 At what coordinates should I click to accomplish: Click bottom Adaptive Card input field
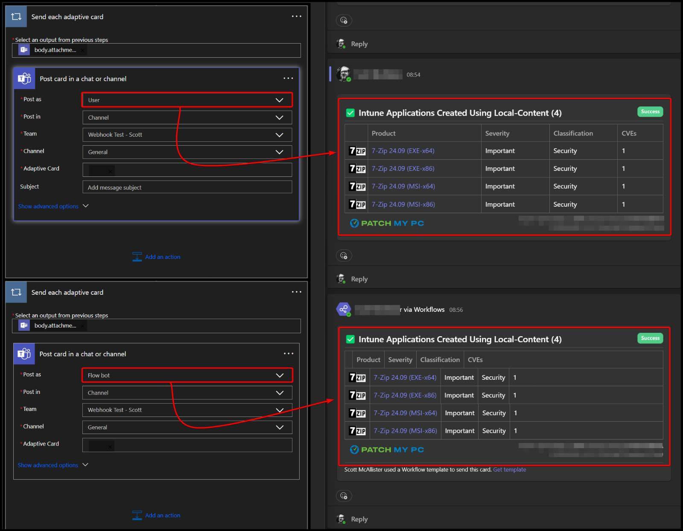(187, 445)
